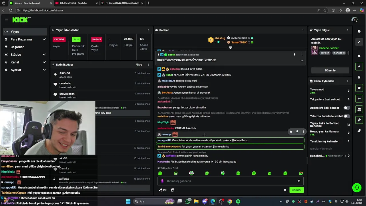Viewport: 366px width, 206px height.
Task: Open Kanal Eylemleri three-dot menu
Action: tap(348, 81)
